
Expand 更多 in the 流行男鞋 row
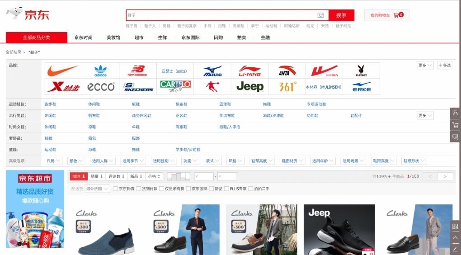pos(425,116)
